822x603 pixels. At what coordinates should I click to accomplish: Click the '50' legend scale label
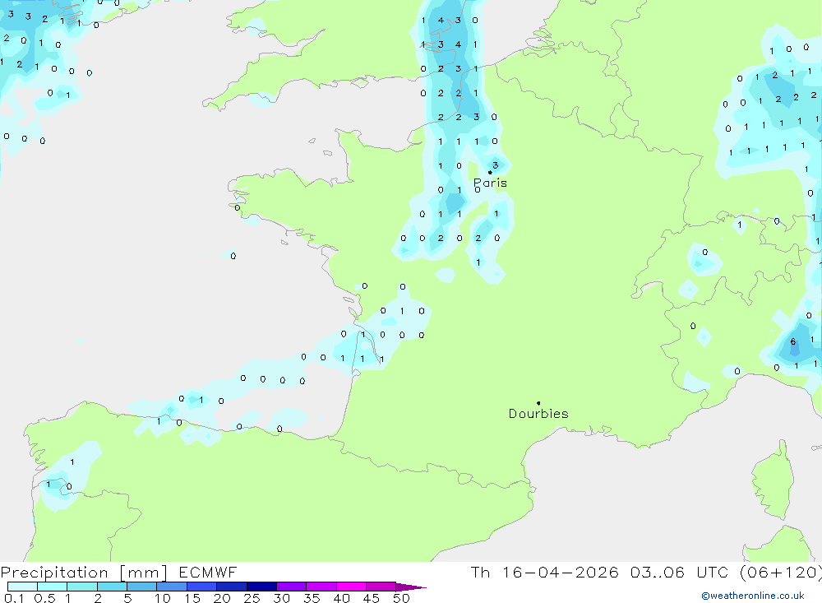401,598
